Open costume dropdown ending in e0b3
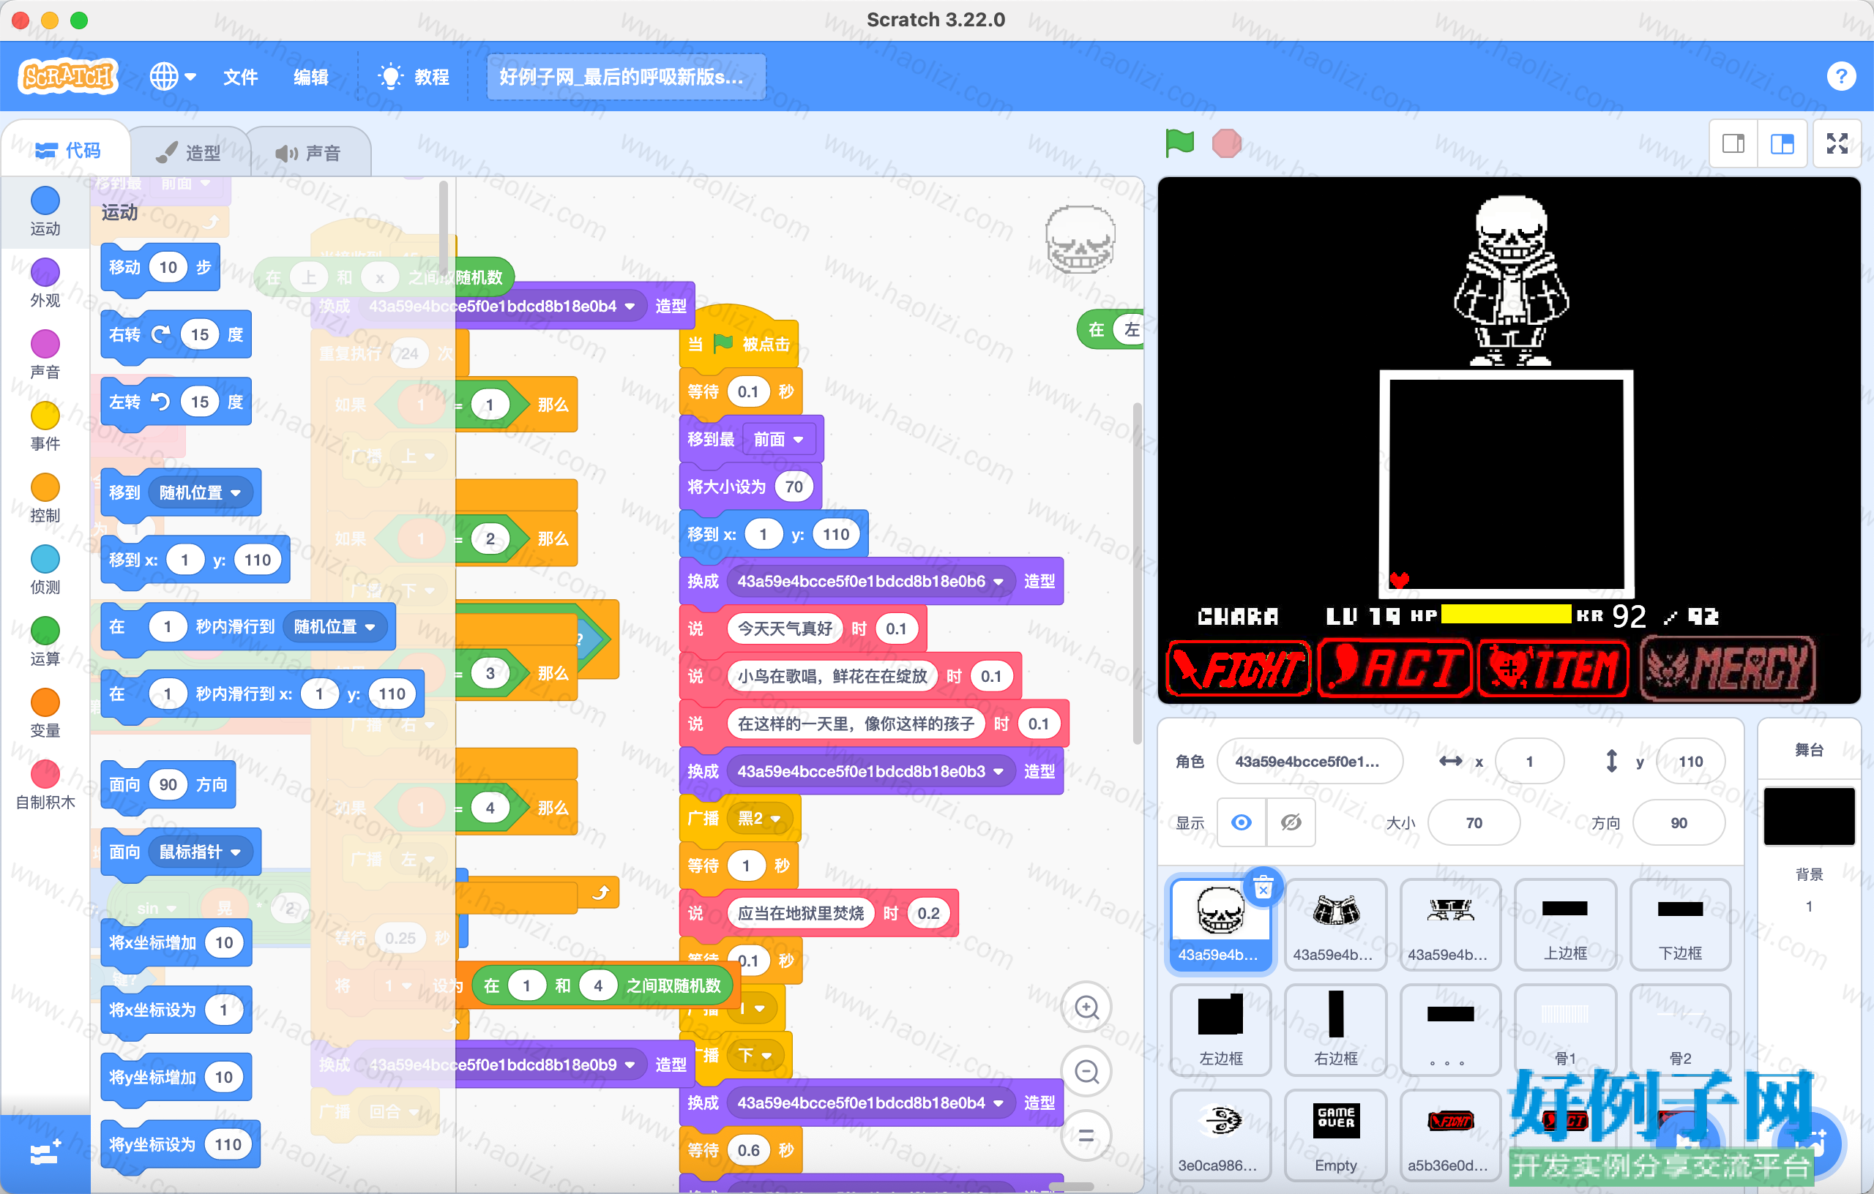Screen dimensions: 1874x1194 pos(870,771)
